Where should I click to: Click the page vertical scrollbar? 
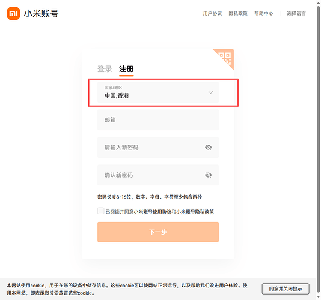(x=319, y=150)
